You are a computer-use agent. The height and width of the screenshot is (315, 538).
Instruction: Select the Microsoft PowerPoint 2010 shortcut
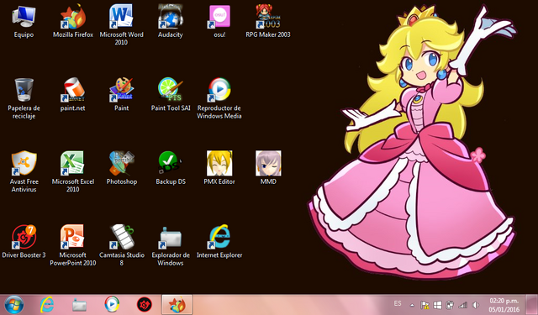coord(73,245)
